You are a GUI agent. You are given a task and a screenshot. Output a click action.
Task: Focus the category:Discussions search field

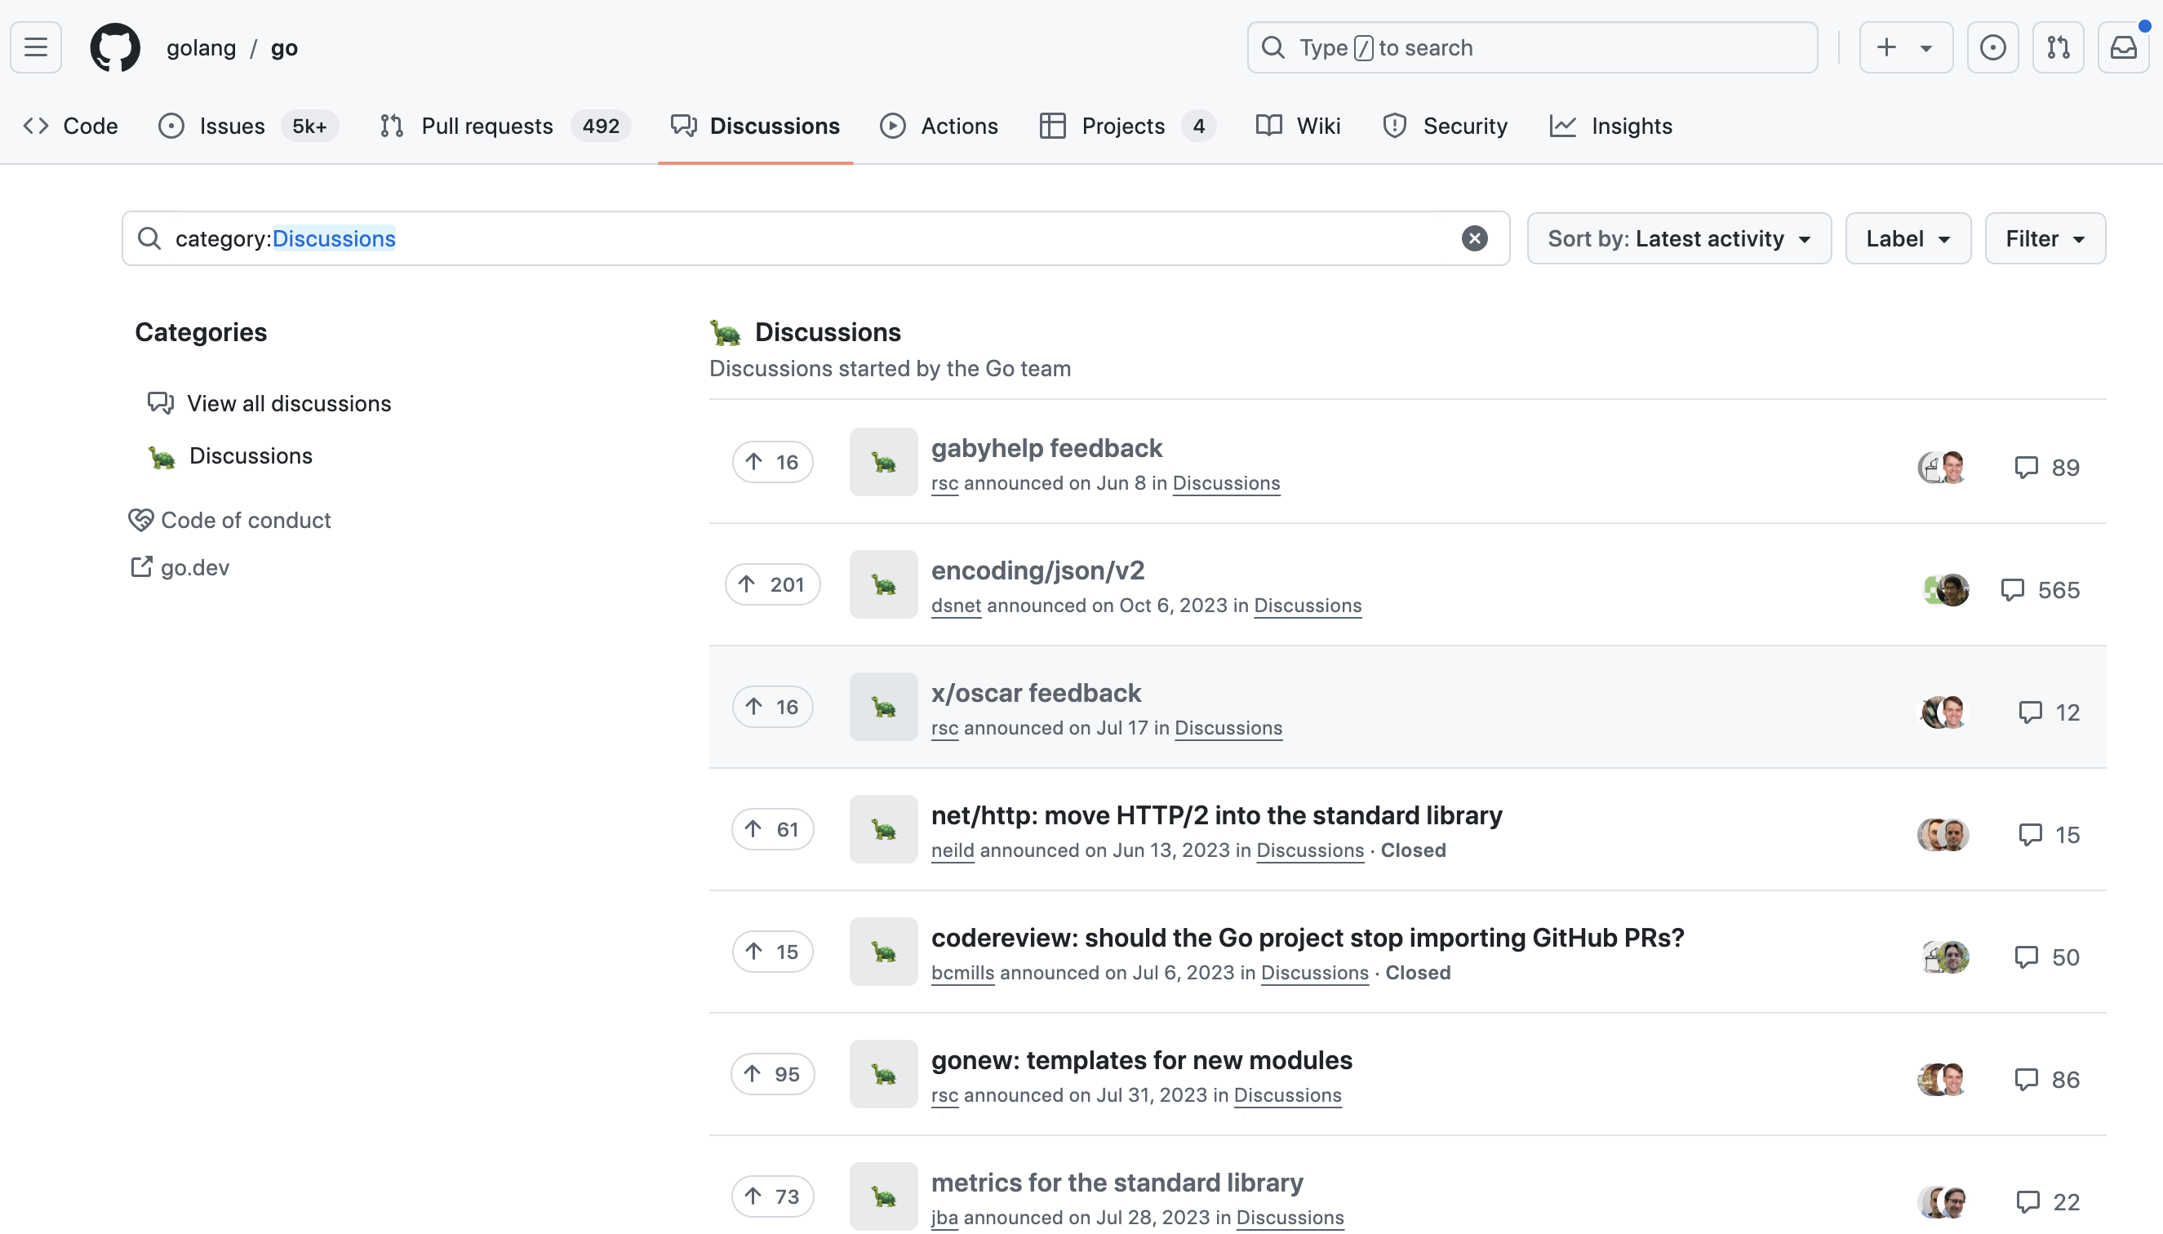(815, 238)
